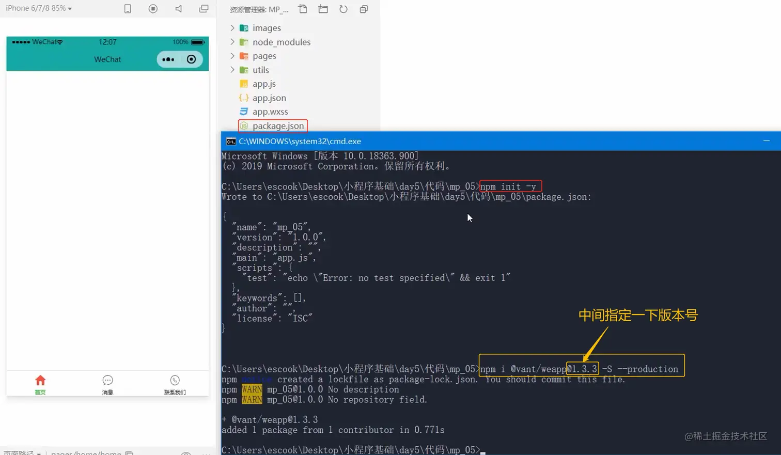
Task: Expand the node_modules folder
Action: click(x=232, y=42)
